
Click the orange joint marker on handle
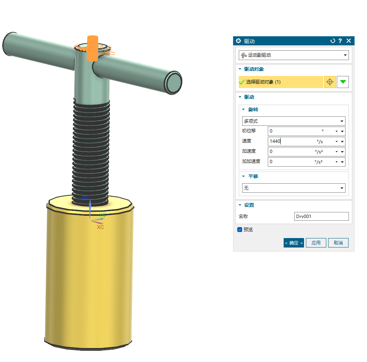(92, 48)
